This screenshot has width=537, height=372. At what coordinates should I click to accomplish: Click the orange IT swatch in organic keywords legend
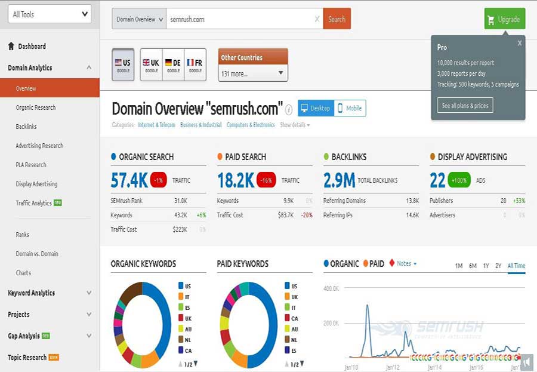pos(181,296)
